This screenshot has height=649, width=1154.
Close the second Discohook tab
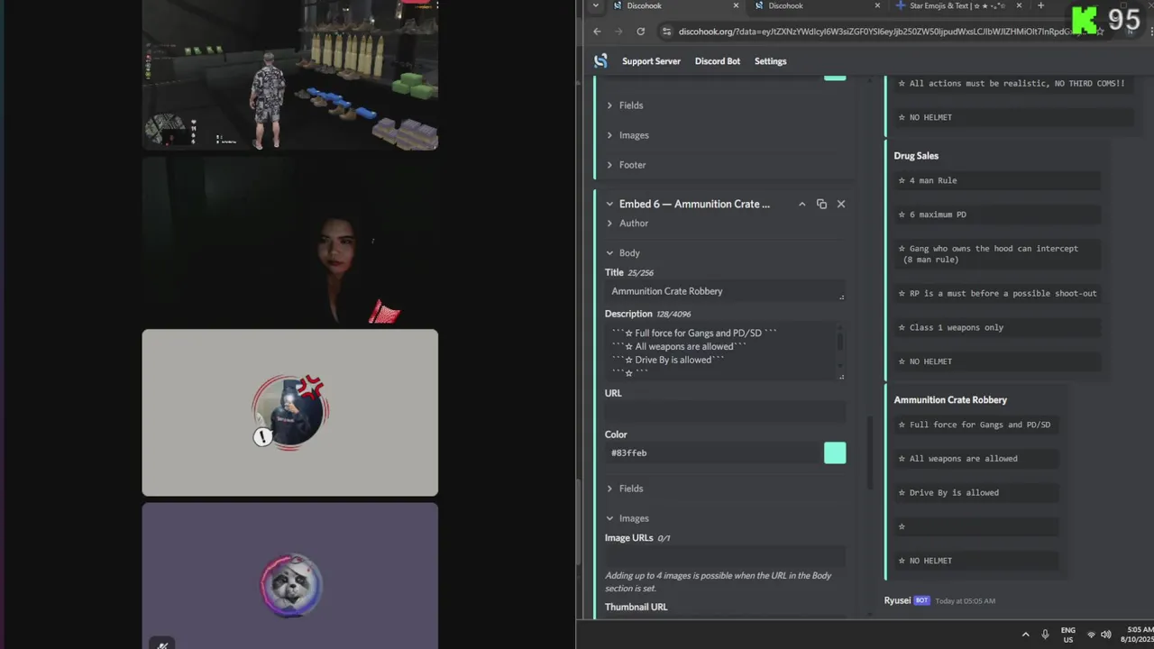click(877, 5)
